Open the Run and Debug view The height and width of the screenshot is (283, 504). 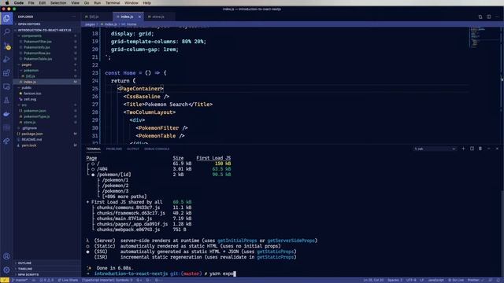coord(6,60)
